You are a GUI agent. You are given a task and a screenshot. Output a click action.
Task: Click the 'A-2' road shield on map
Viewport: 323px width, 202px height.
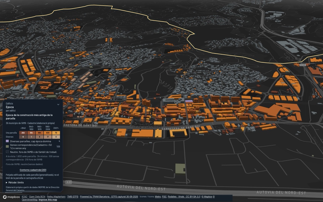tap(69, 182)
